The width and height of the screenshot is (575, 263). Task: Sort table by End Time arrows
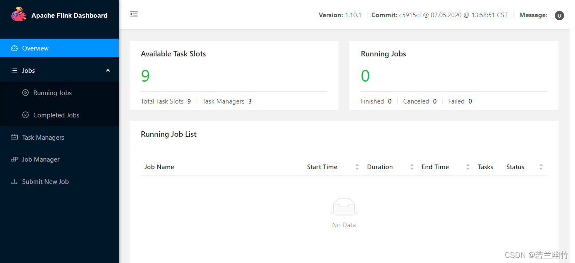[x=468, y=167]
